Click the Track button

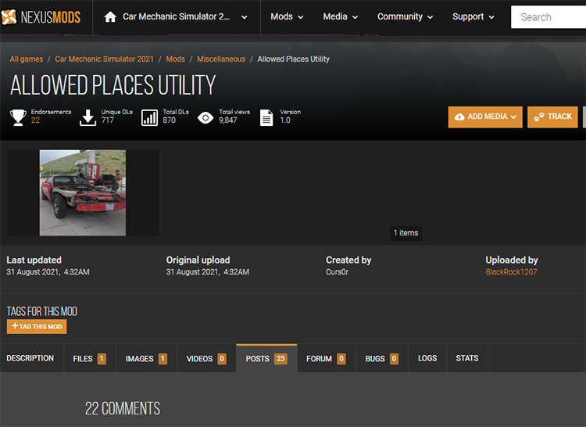point(552,117)
